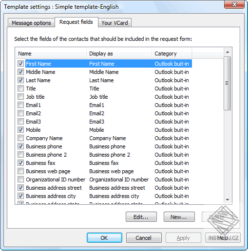Viewport: 248px width, 251px height.
Task: Click Display as value 'Business fax'
Action: click(104, 163)
